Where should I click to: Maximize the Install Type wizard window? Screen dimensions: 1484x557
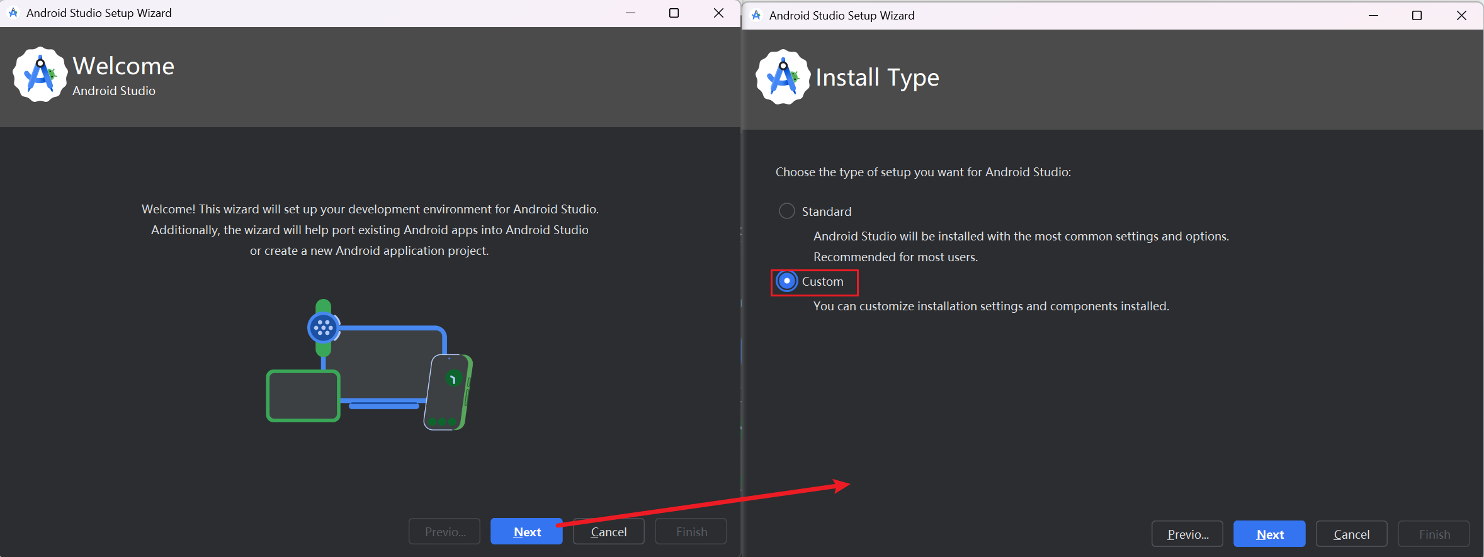pos(1417,15)
